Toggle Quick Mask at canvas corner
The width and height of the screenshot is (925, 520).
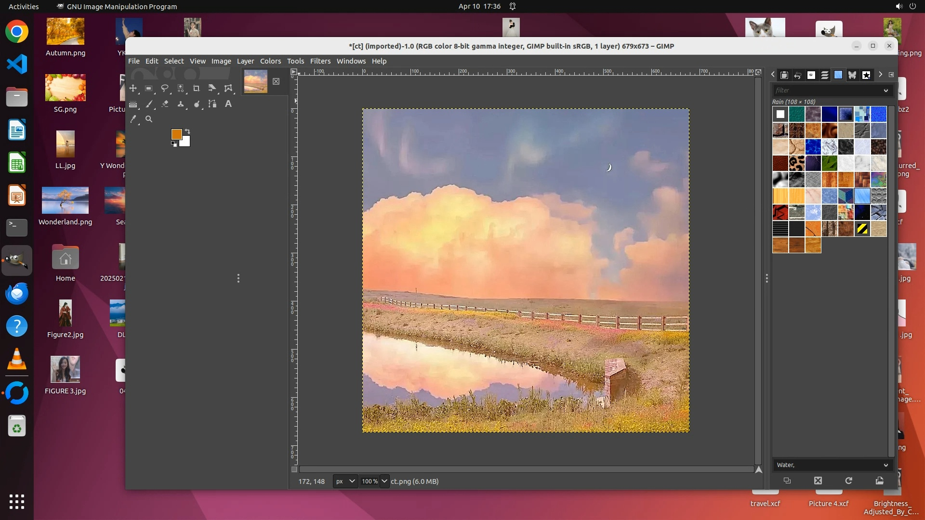point(294,469)
